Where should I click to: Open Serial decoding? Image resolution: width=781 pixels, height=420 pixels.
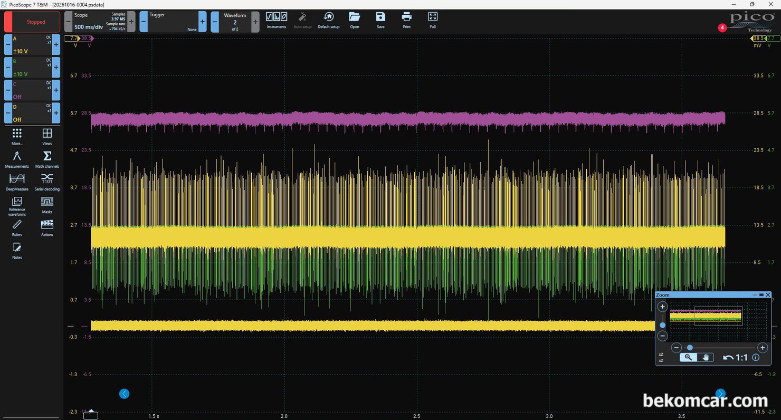pos(47,182)
